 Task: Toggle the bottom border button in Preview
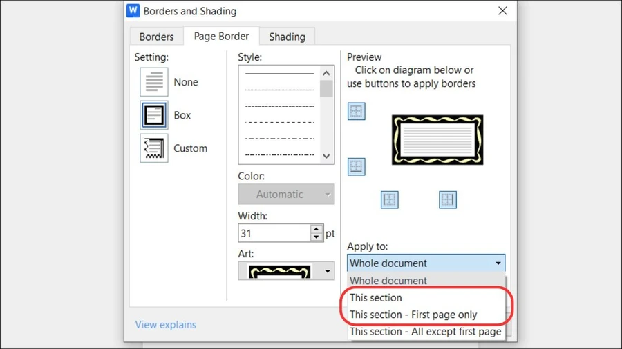point(356,167)
